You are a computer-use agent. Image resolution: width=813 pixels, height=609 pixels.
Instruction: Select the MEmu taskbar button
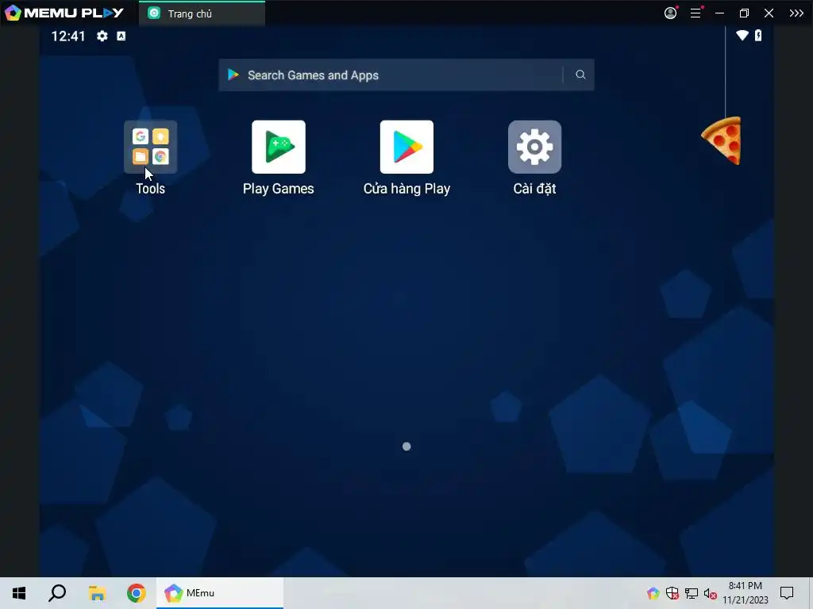tap(220, 593)
